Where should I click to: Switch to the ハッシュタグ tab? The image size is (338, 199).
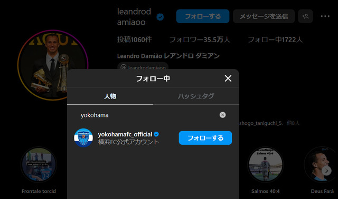click(x=196, y=96)
